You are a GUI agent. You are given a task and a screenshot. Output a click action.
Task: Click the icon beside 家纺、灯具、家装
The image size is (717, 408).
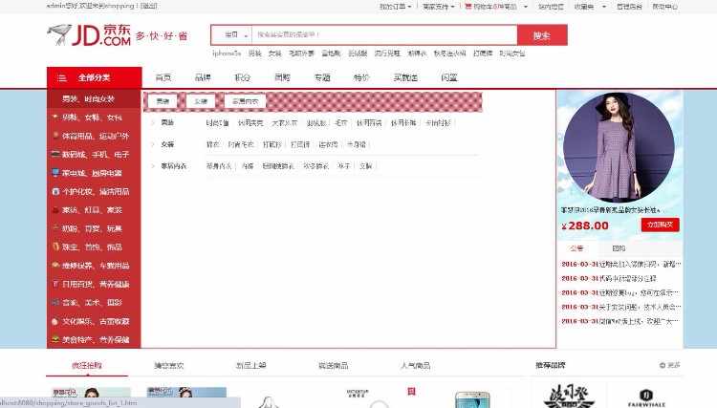point(55,210)
